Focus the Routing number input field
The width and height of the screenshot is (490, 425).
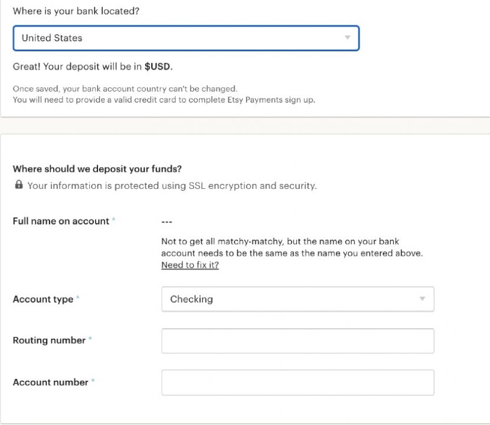pos(297,341)
